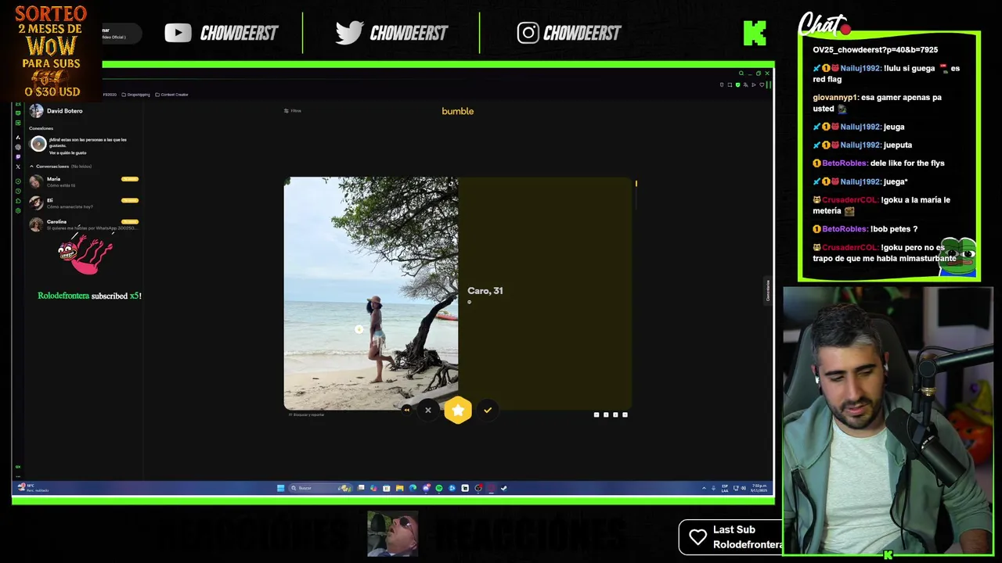Viewport: 1002px width, 563px height.
Task: Click Ver a quién le gusto link
Action: click(68, 152)
